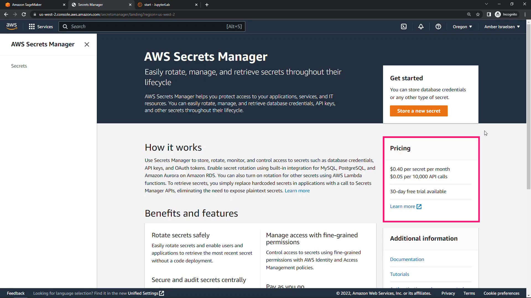Image resolution: width=531 pixels, height=298 pixels.
Task: Open the notifications bell
Action: (421, 26)
